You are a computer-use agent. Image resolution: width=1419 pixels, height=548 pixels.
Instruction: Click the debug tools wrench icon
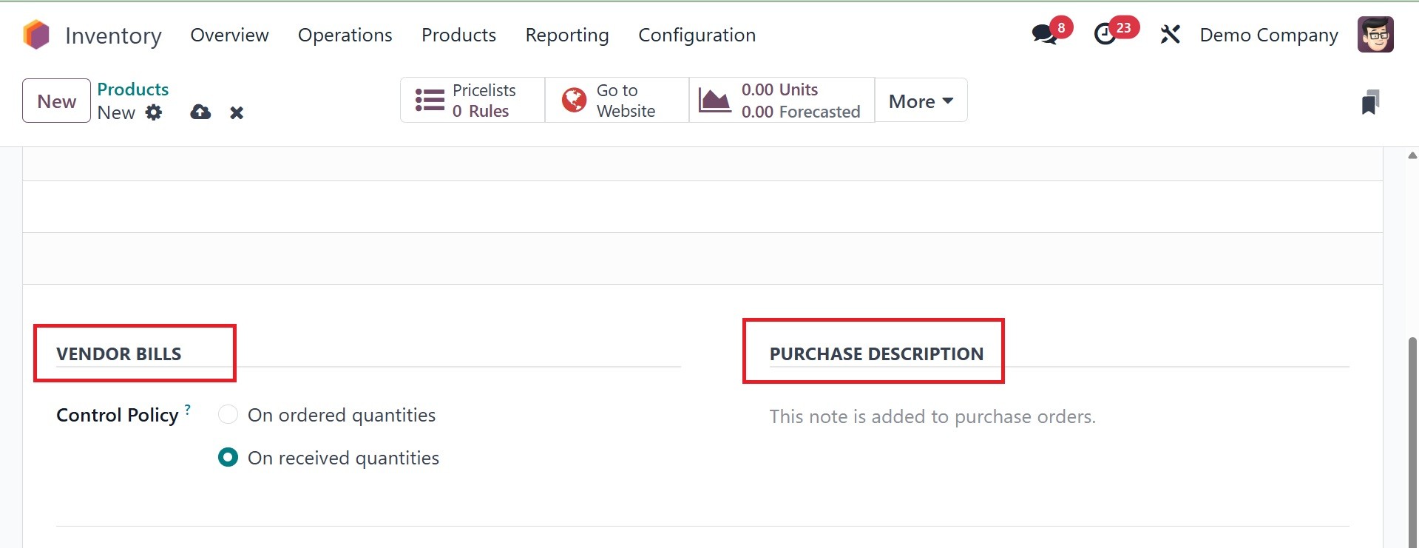pyautogui.click(x=1170, y=34)
